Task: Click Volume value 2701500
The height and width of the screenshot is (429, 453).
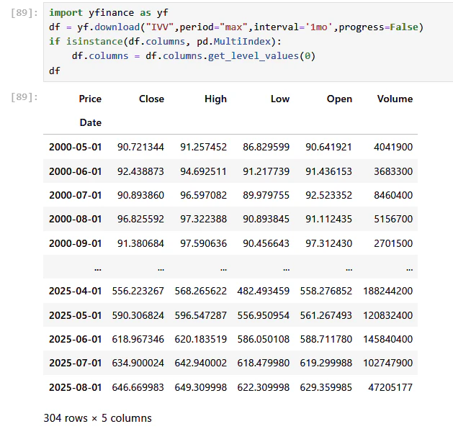Action: (x=393, y=243)
